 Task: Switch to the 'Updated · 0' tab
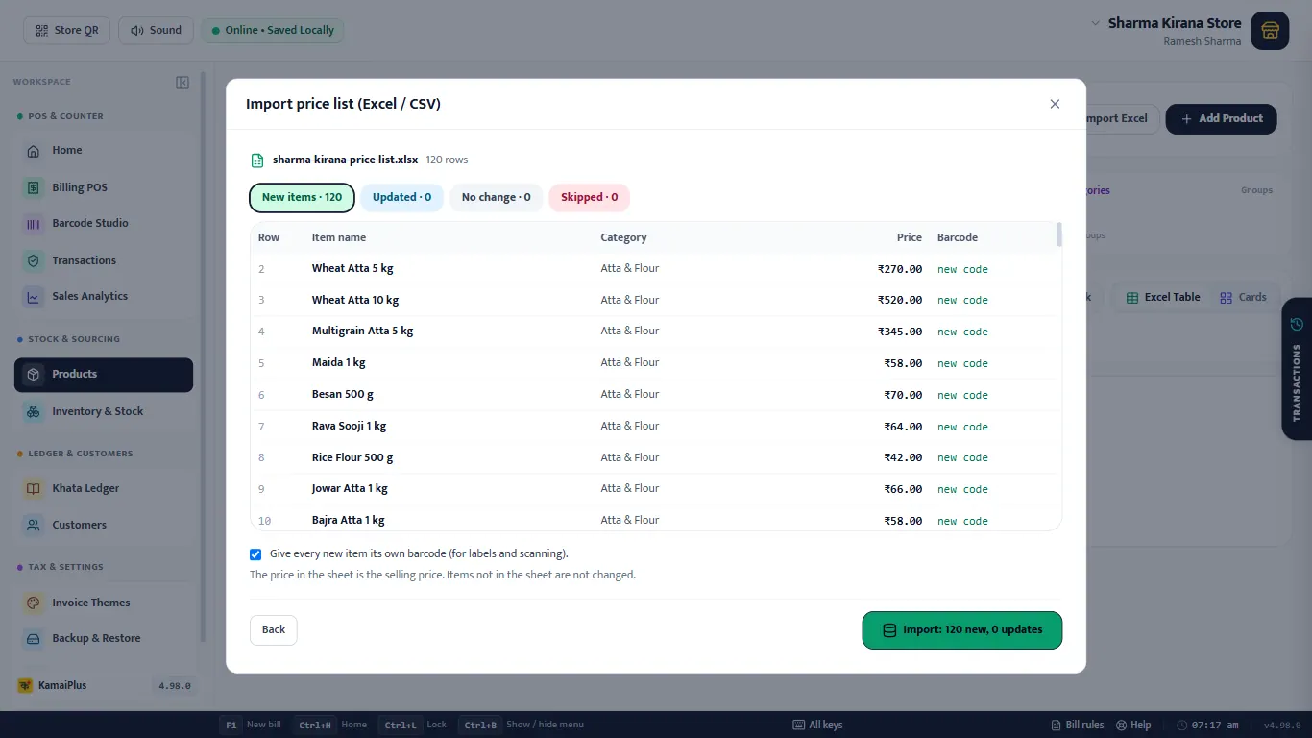pyautogui.click(x=401, y=198)
